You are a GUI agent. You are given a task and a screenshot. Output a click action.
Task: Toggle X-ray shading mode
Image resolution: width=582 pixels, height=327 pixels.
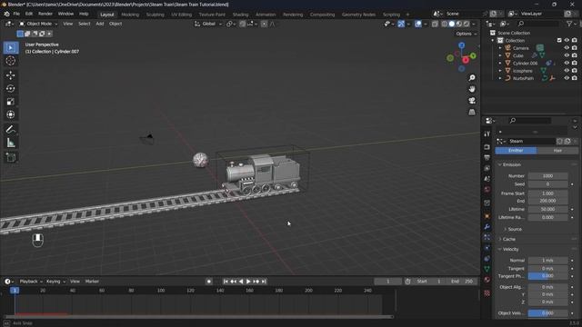(435, 24)
